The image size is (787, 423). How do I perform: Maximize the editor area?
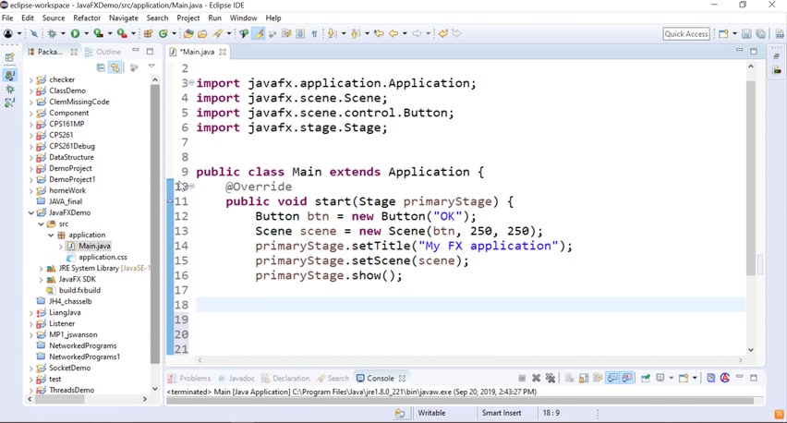click(754, 51)
